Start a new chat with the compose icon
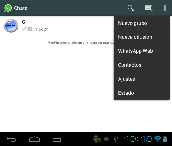 coord(148,8)
